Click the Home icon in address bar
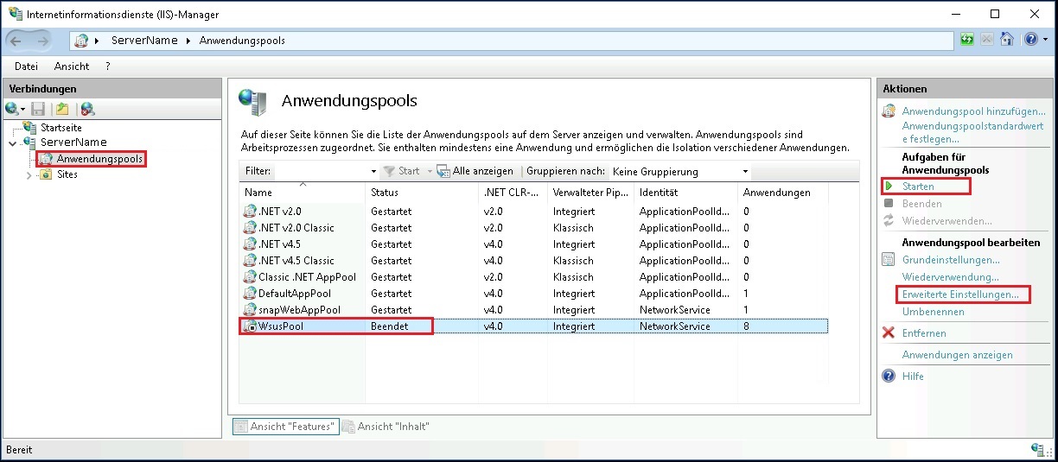 (1007, 40)
